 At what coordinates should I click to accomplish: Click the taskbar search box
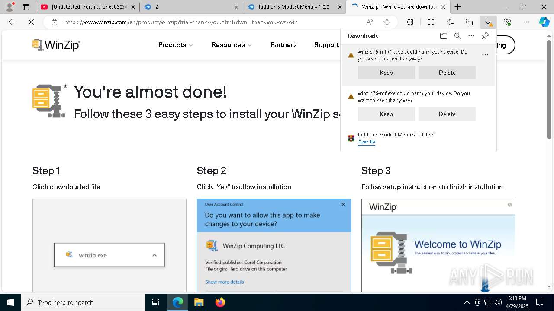click(83, 302)
